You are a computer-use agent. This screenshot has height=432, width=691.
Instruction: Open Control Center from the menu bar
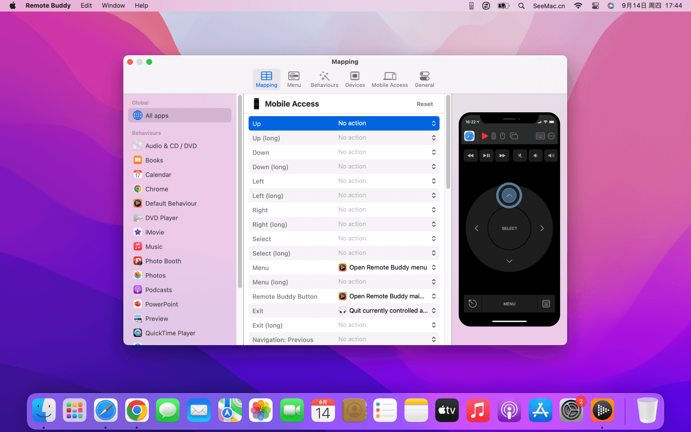coord(595,6)
